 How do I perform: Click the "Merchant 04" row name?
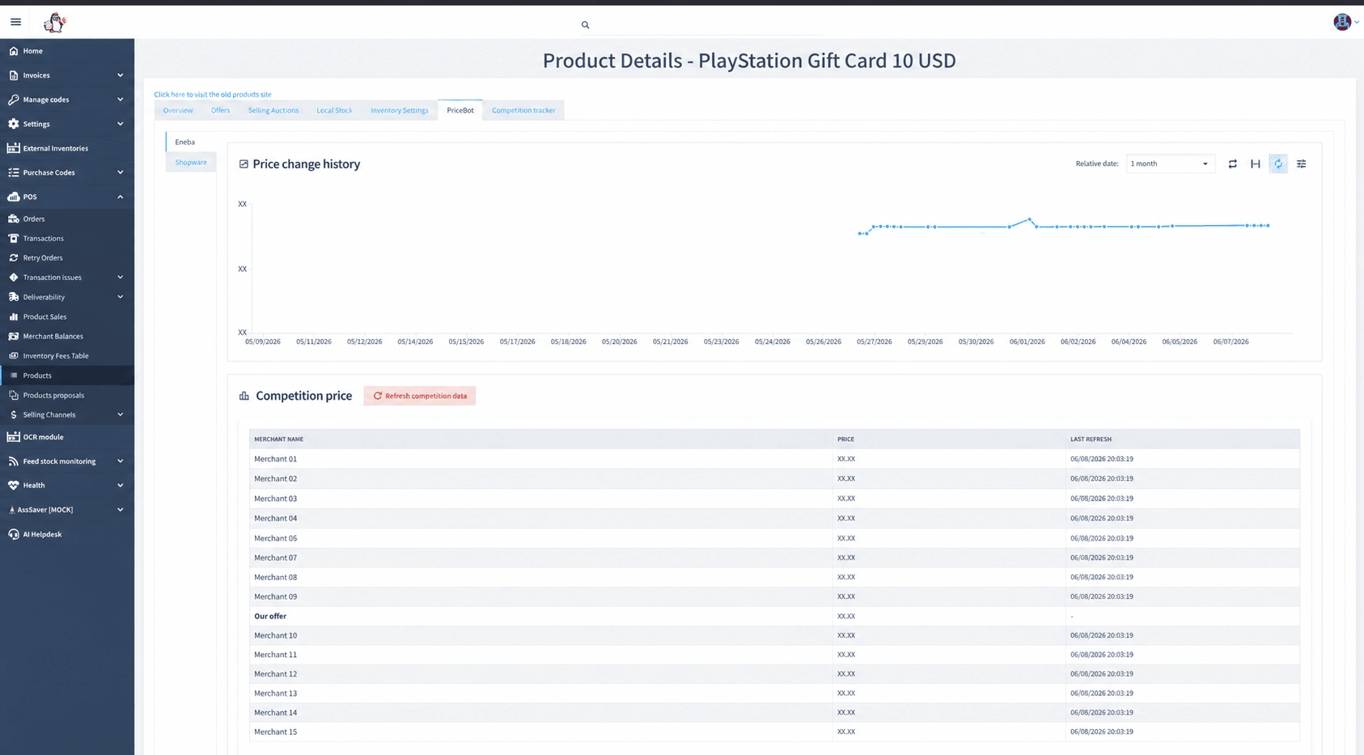click(x=276, y=519)
